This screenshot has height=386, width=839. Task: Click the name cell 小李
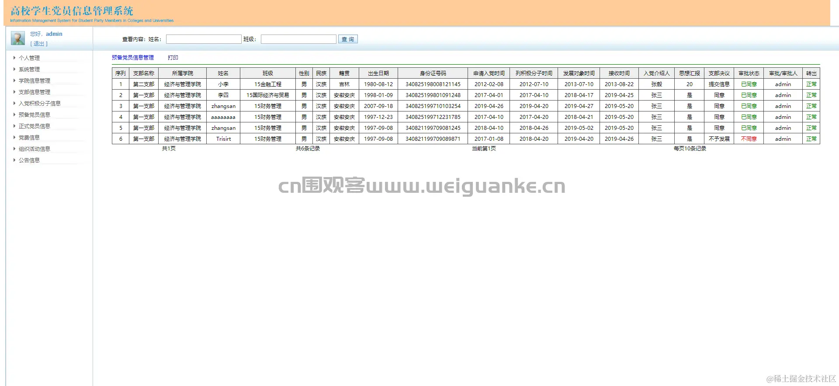(x=223, y=84)
